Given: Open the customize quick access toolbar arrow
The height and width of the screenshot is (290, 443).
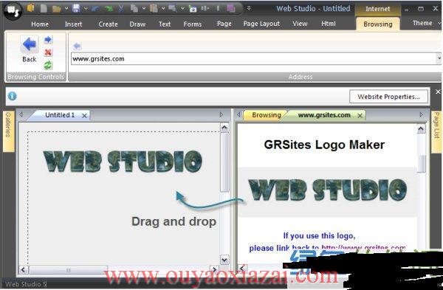Looking at the screenshot, I should (x=249, y=8).
